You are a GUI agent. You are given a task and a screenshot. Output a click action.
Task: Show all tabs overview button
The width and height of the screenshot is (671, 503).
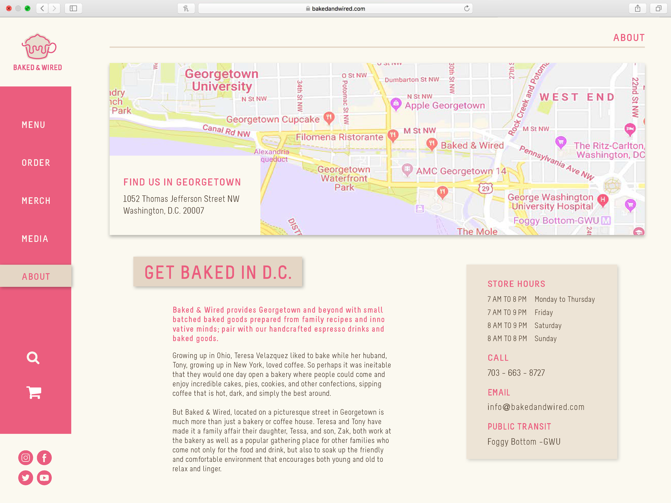pyautogui.click(x=658, y=9)
